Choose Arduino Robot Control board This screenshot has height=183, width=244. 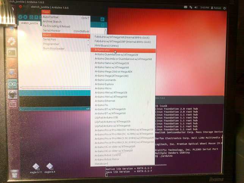[x=123, y=155]
